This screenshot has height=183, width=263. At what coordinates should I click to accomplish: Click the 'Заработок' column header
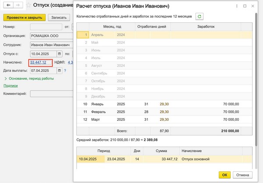coord(206,27)
